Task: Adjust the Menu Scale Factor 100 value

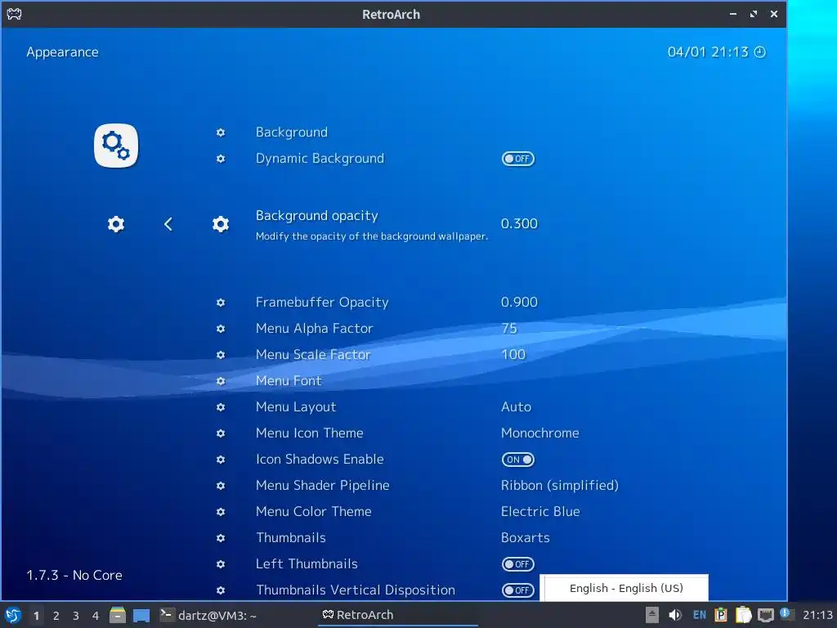Action: pyautogui.click(x=513, y=355)
